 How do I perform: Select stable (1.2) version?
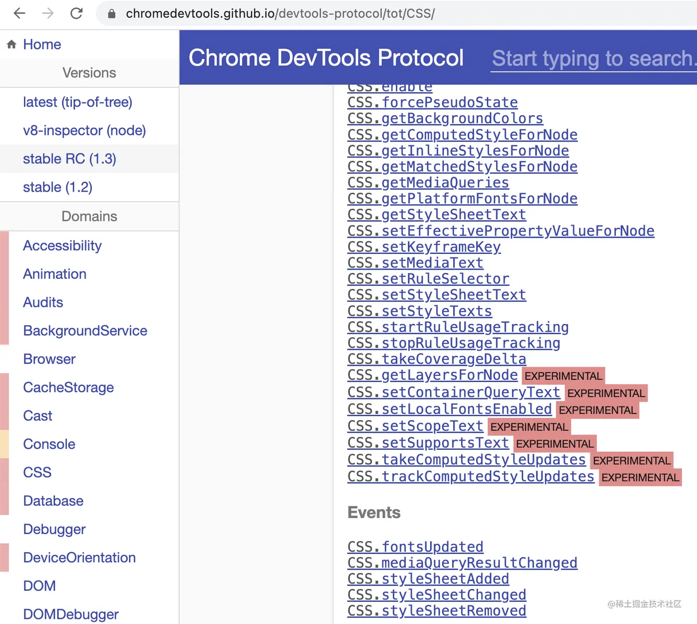pyautogui.click(x=58, y=187)
